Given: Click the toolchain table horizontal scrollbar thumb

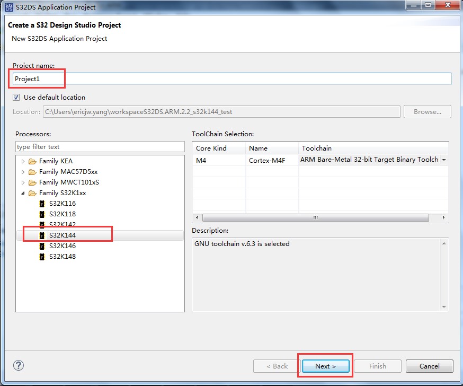Looking at the screenshot, I should tap(315, 217).
